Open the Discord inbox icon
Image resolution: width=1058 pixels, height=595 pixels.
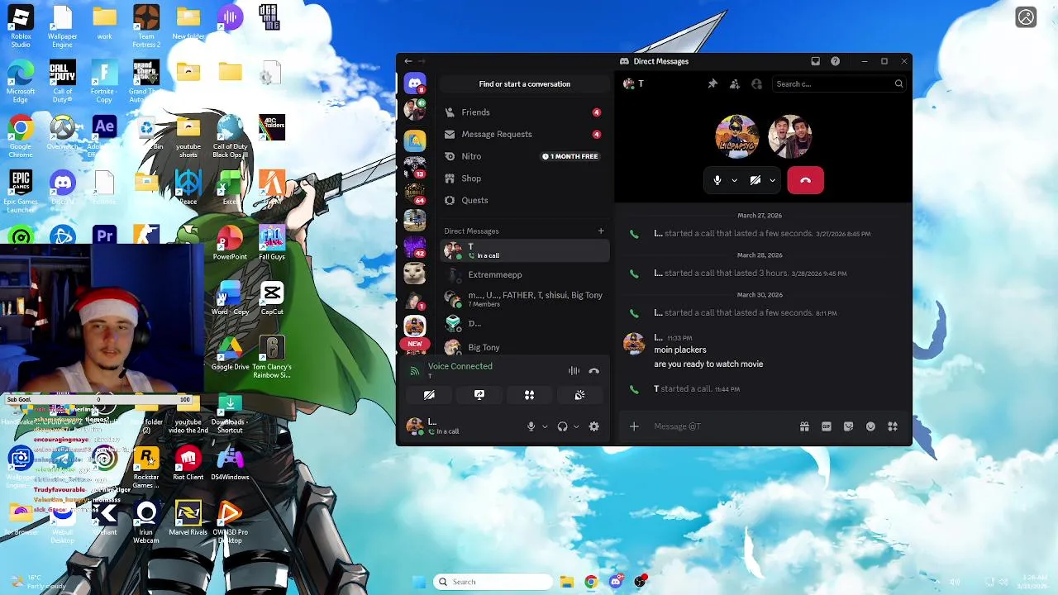click(815, 61)
